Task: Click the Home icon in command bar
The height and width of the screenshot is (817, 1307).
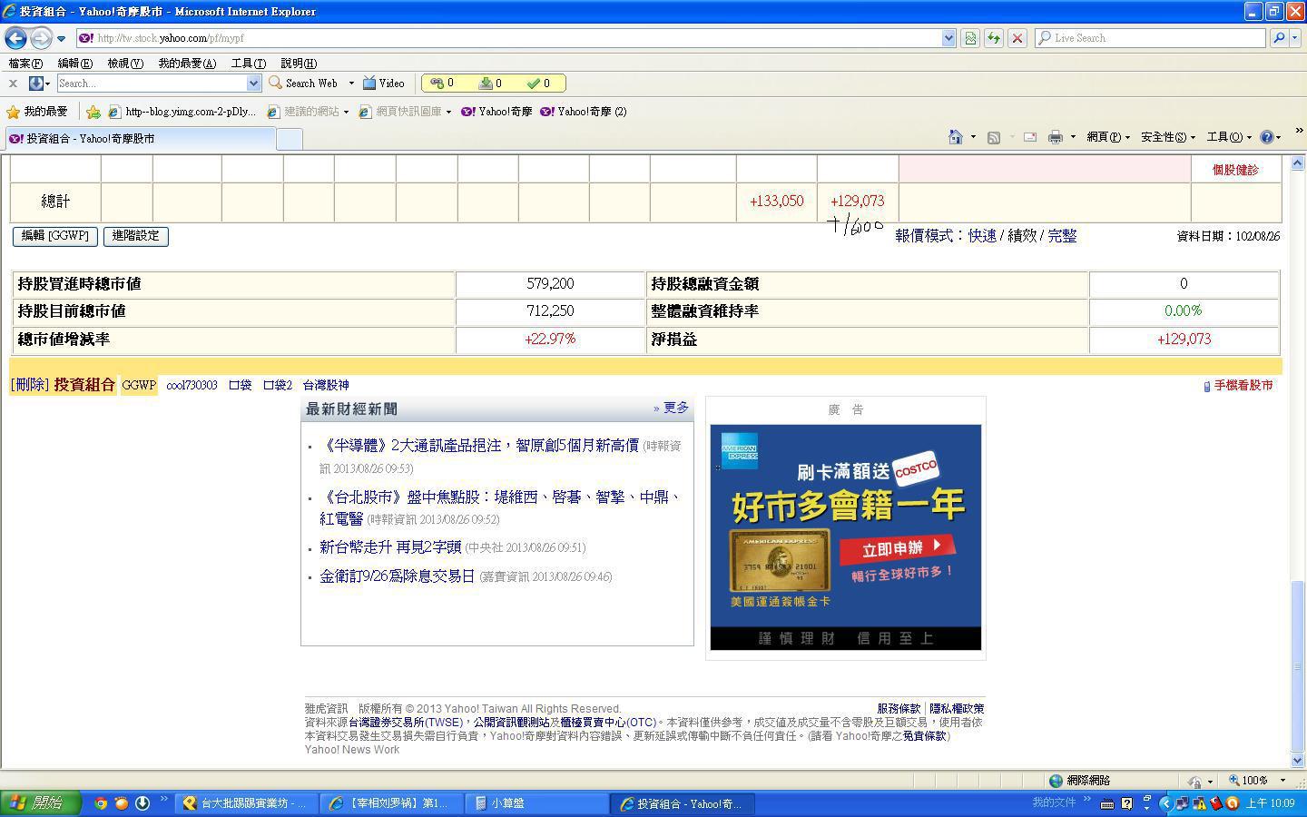Action: point(955,137)
